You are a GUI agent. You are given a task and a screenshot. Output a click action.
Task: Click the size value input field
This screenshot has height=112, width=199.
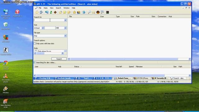[x=50, y=28]
